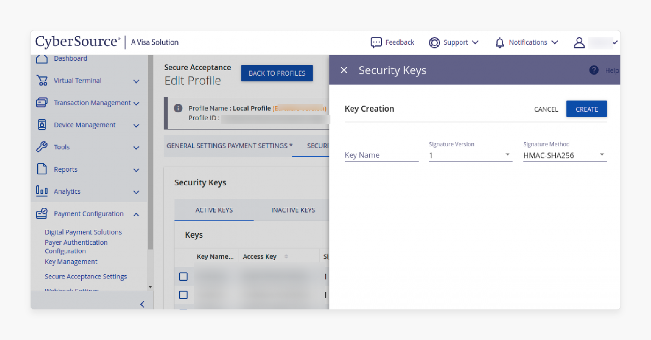Screen dimensions: 651x340
Task: Open the Notifications dropdown menu
Action: [x=555, y=42]
